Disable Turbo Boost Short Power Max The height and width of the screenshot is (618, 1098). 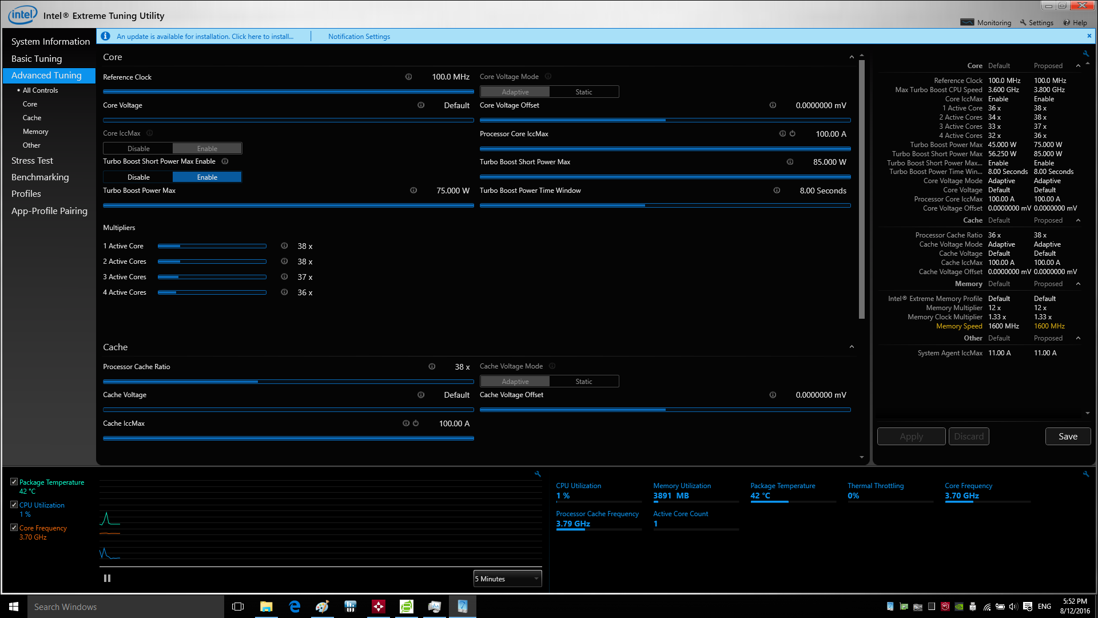coord(138,177)
